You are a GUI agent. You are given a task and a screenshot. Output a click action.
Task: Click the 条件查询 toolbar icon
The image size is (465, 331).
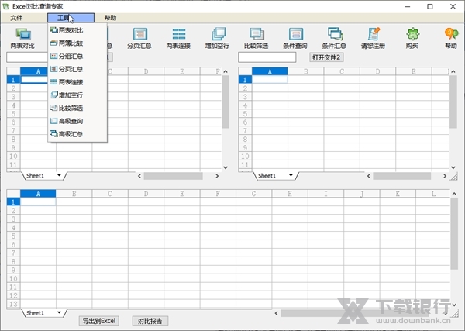(295, 38)
